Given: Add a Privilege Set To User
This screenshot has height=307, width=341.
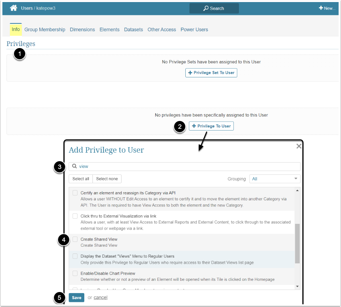Looking at the screenshot, I should pyautogui.click(x=211, y=73).
